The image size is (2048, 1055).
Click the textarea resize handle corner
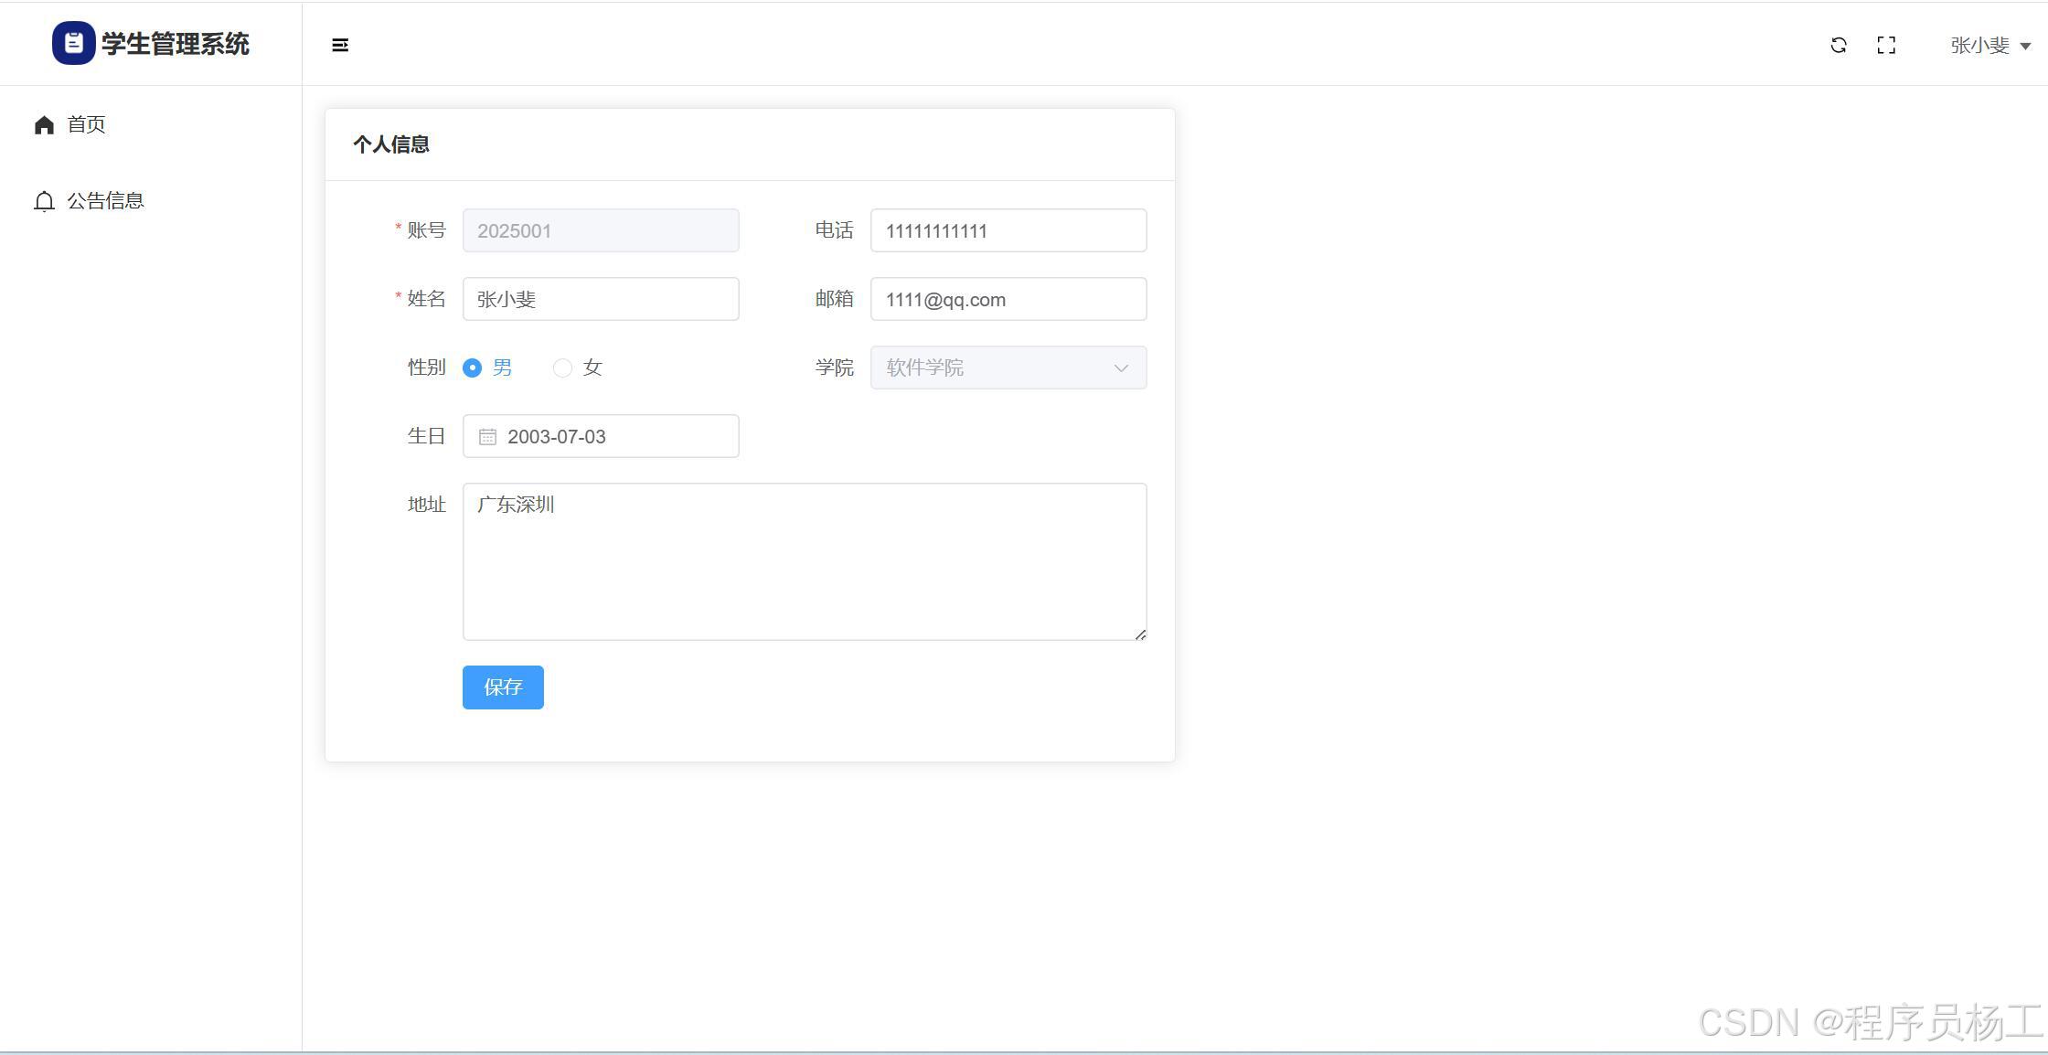pos(1140,634)
